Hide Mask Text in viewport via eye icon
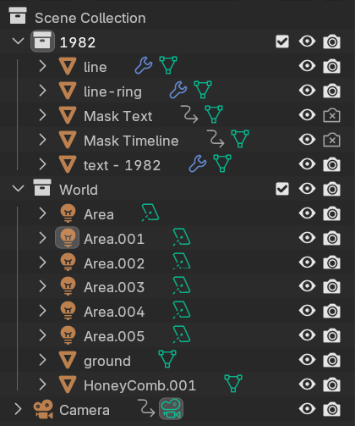The height and width of the screenshot is (426, 355). [x=307, y=114]
